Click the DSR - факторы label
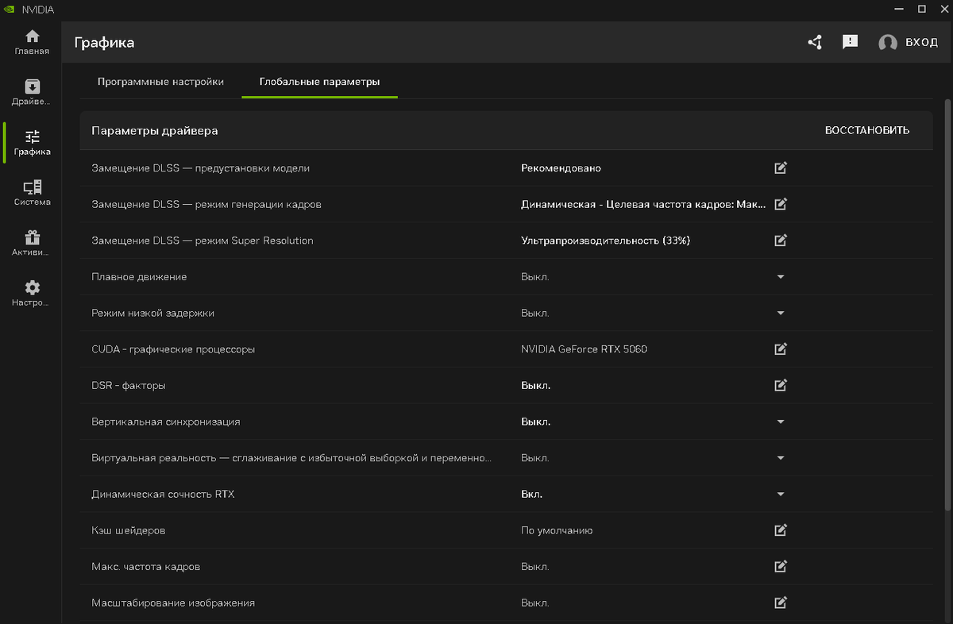Screen dimensions: 953x624 click(x=129, y=385)
